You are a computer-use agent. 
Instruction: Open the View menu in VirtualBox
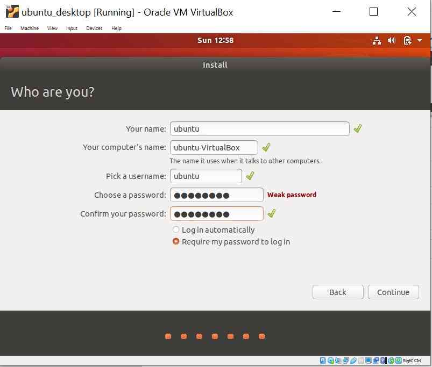(x=52, y=28)
